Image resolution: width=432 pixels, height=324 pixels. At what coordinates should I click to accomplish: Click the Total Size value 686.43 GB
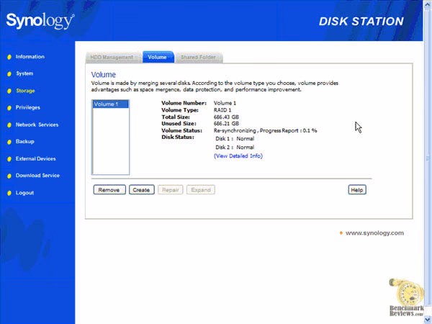(x=227, y=117)
